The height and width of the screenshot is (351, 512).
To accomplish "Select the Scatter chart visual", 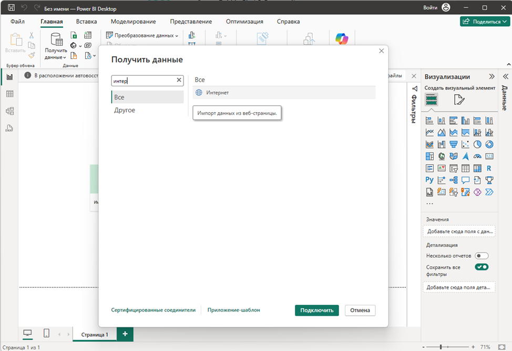I will coord(465,144).
